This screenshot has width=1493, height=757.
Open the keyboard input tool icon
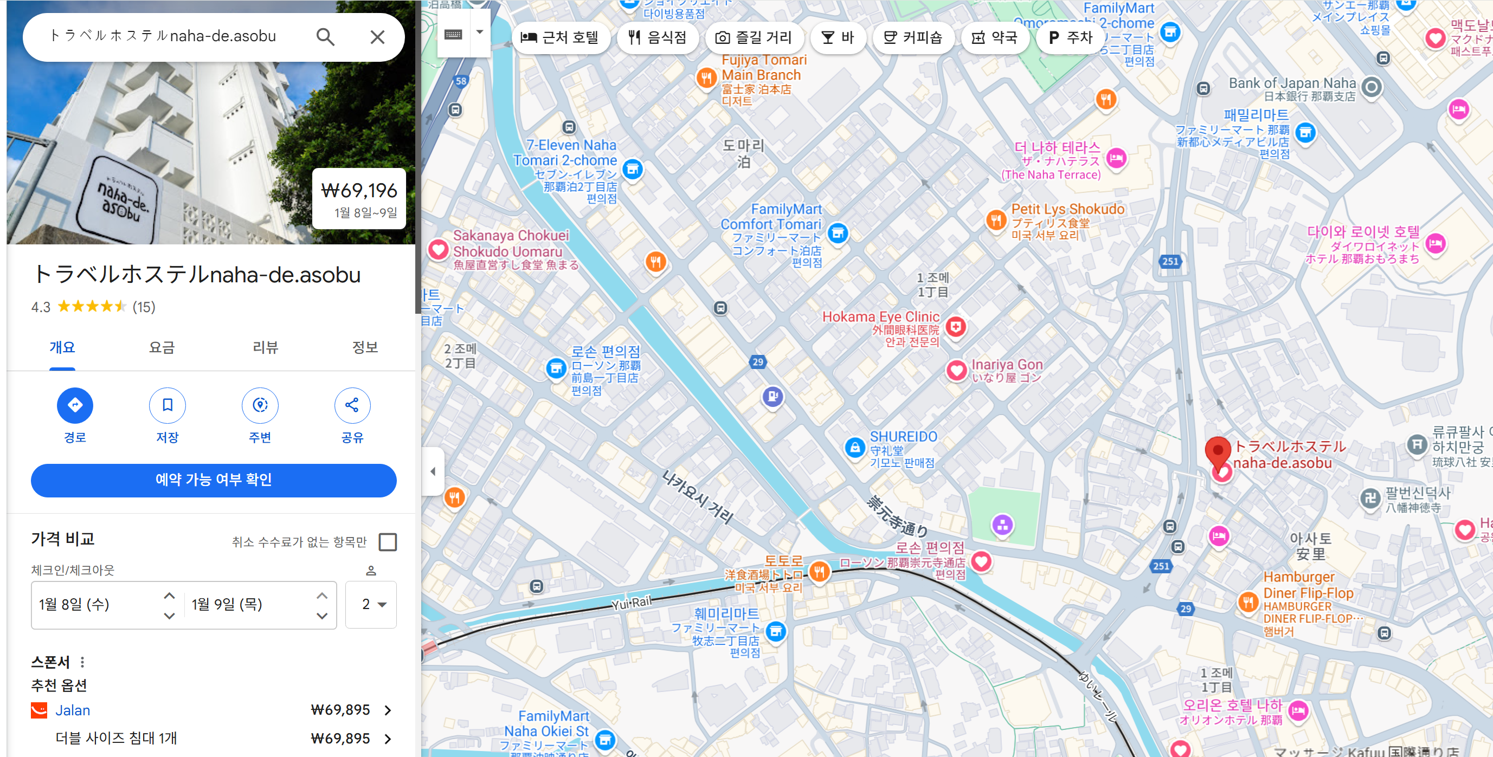point(453,35)
